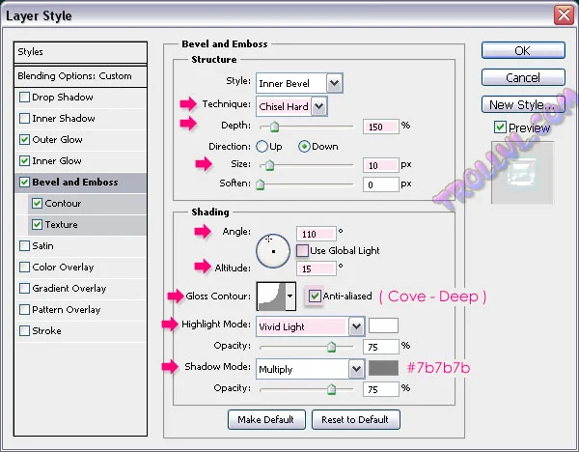Uncheck the Texture checkbox
579x452 pixels.
[x=37, y=224]
